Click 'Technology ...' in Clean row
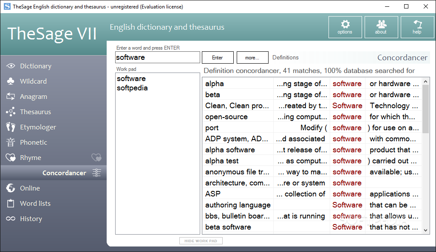This screenshot has height=252, width=436. (394, 106)
